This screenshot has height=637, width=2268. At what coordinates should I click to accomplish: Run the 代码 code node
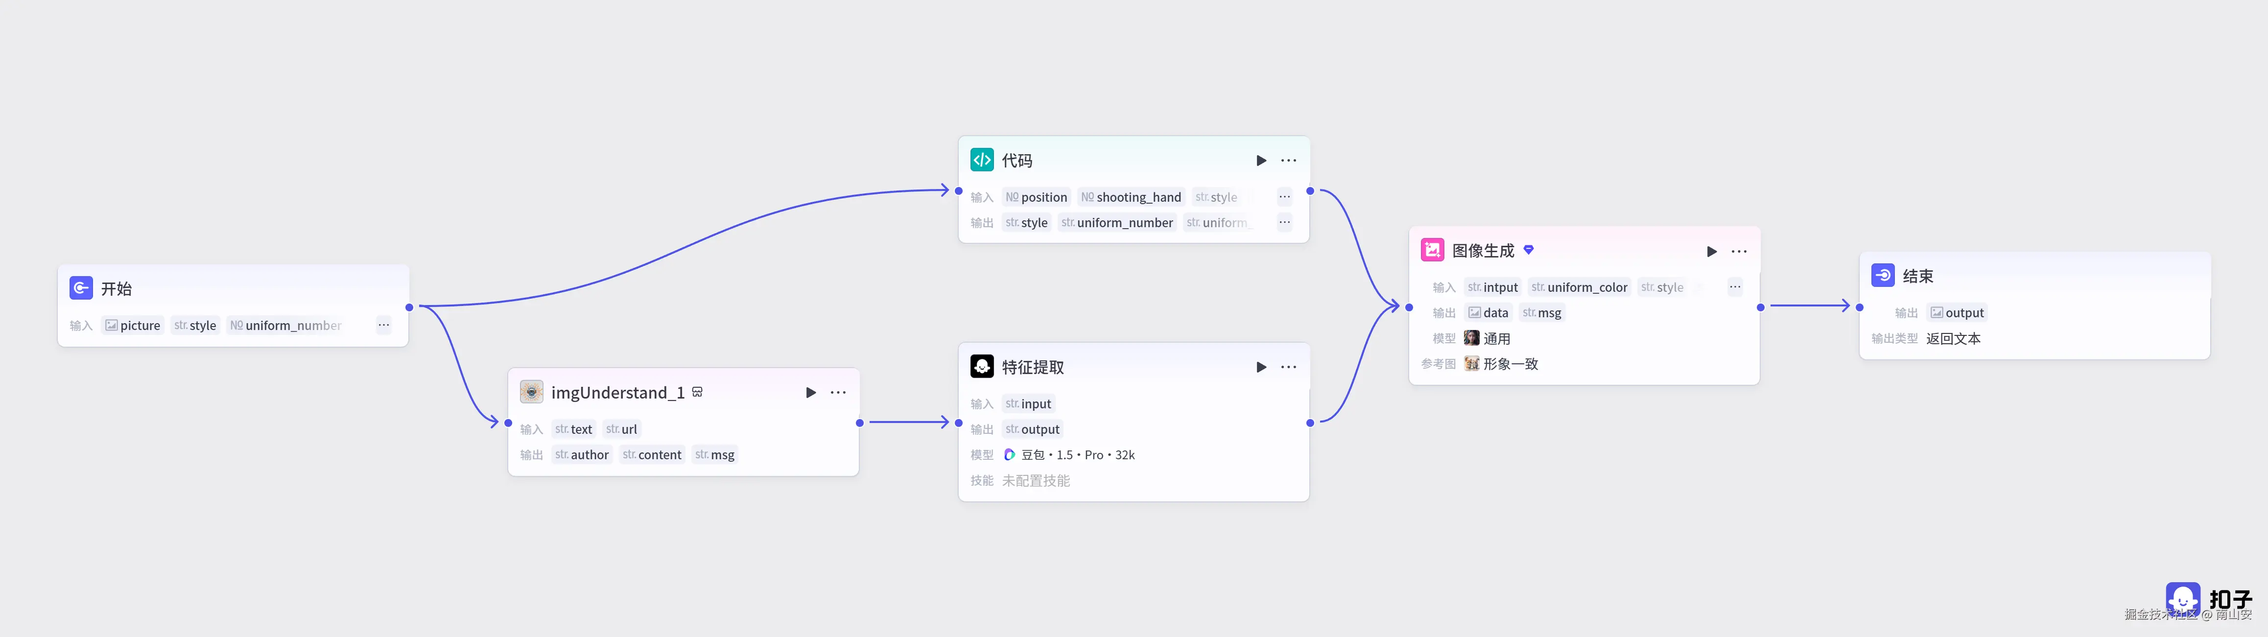pos(1261,160)
